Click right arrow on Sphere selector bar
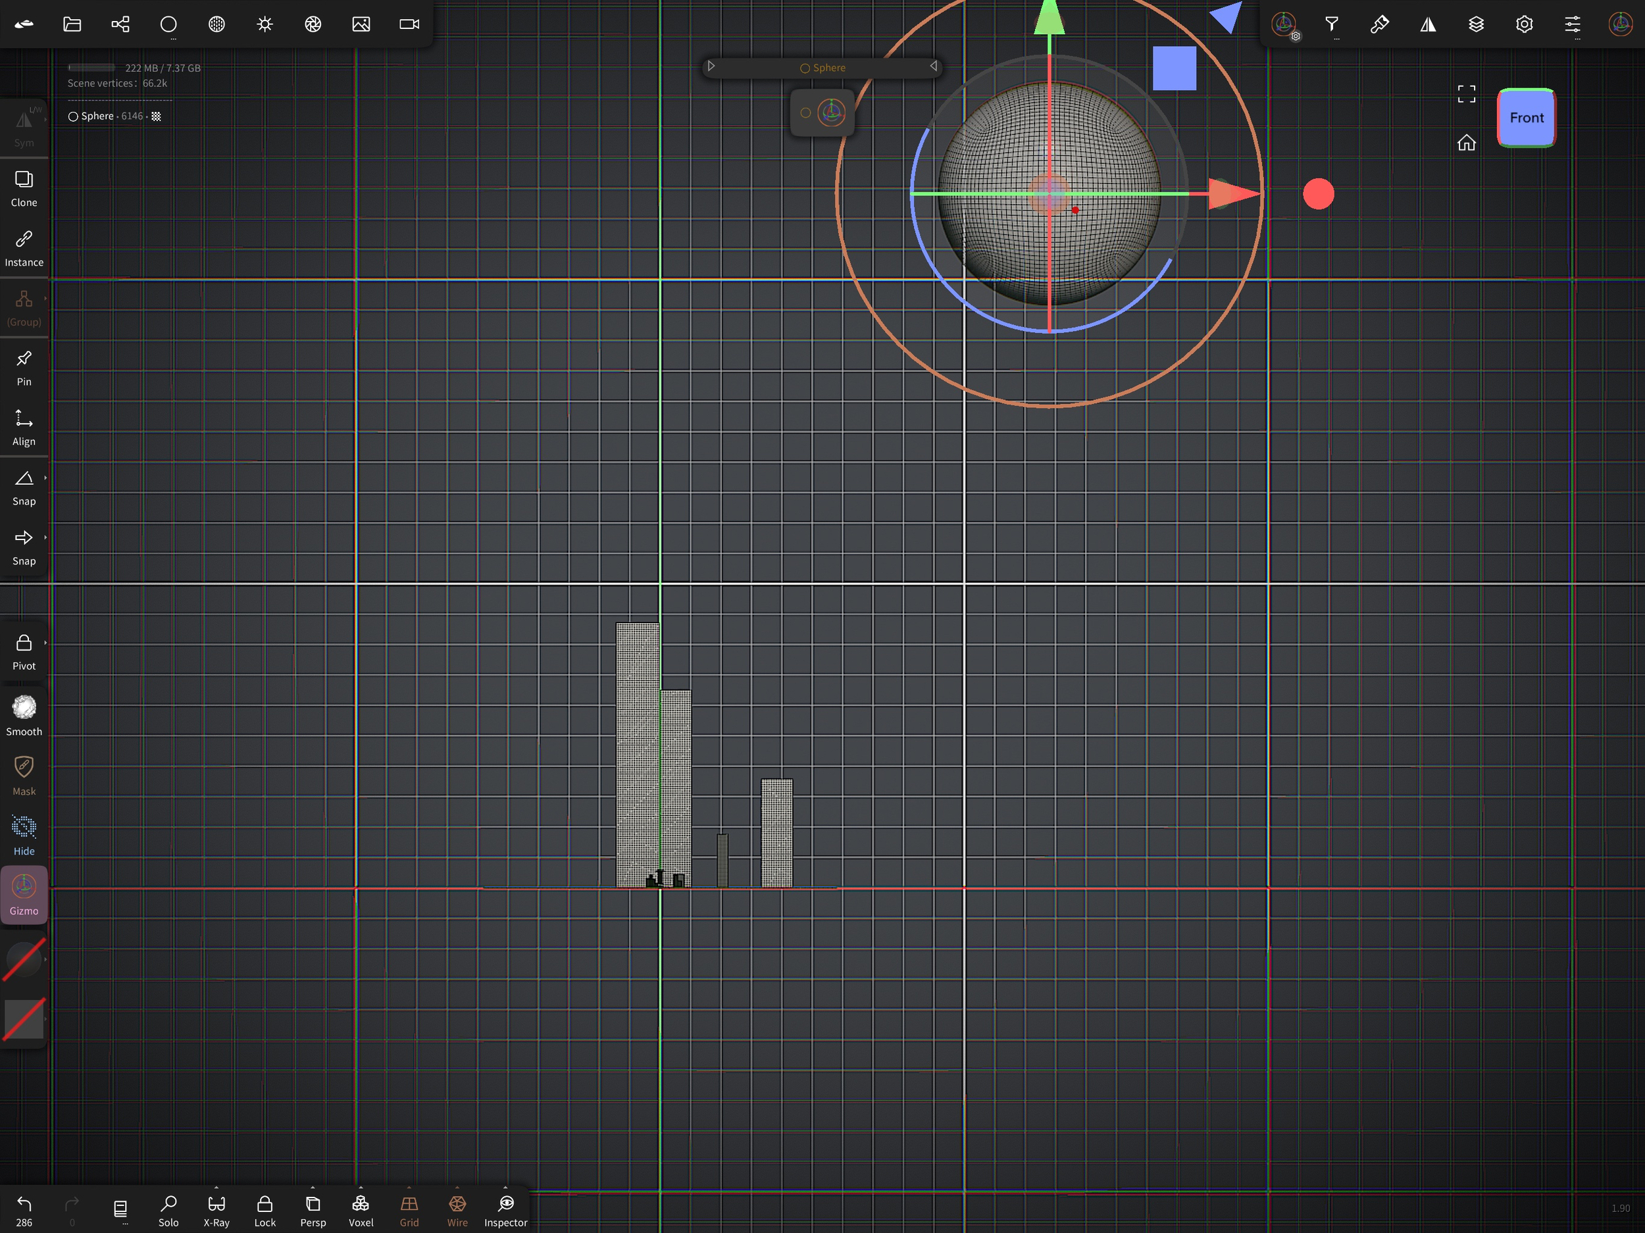1645x1233 pixels. tap(933, 67)
